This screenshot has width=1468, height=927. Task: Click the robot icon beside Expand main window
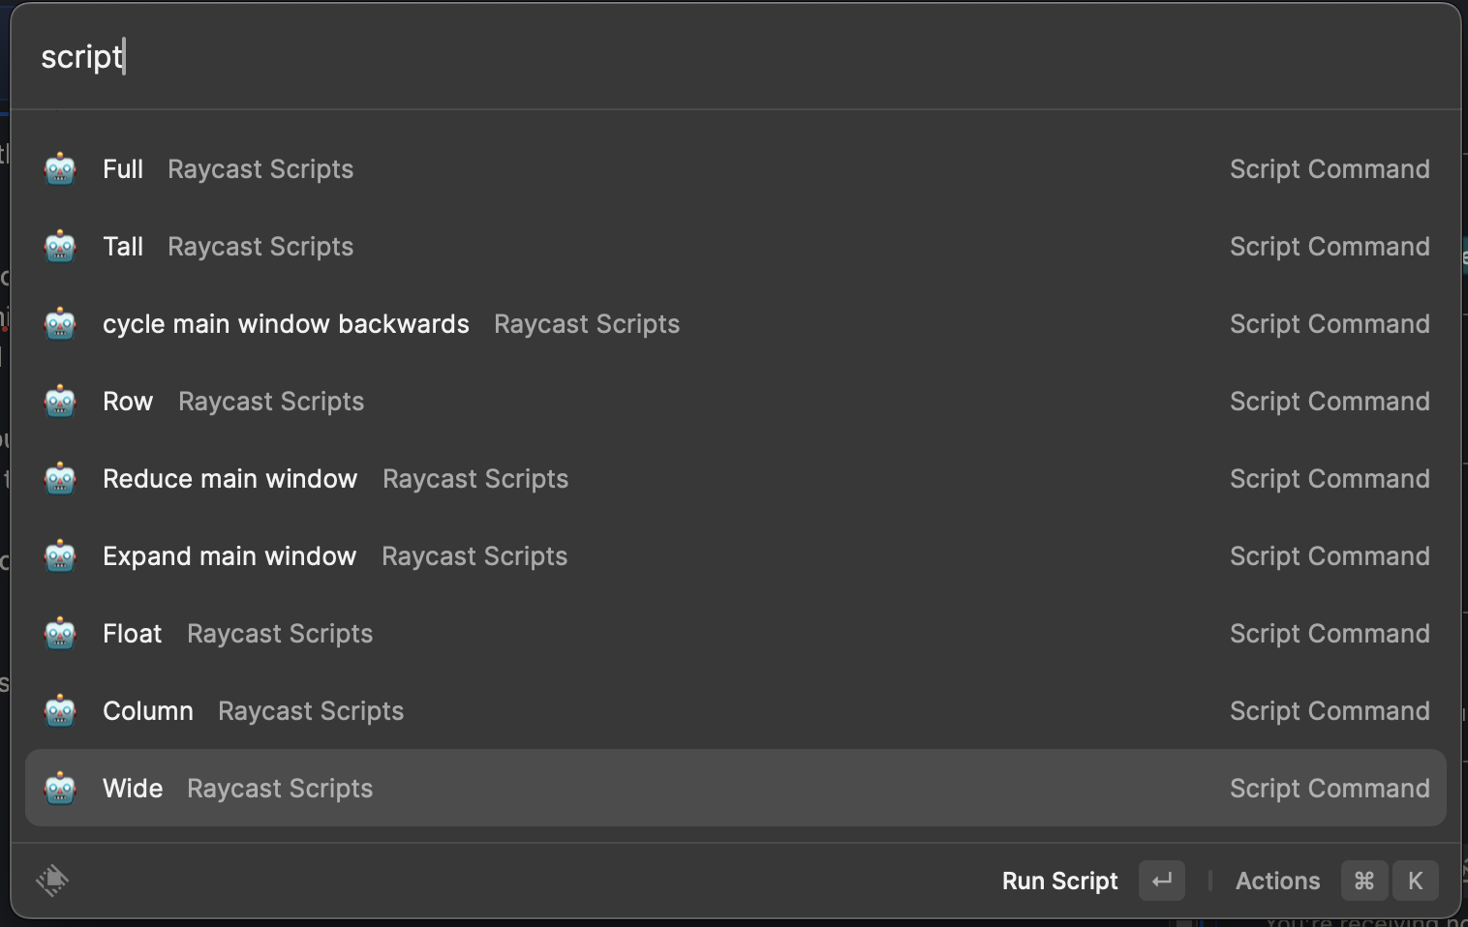click(x=59, y=555)
